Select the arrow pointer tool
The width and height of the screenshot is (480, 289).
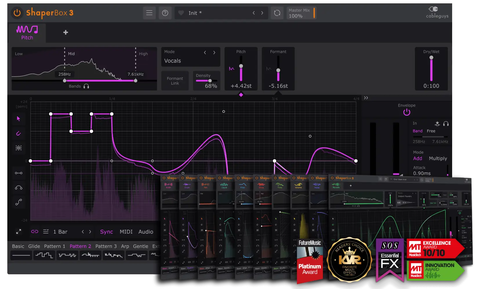(19, 119)
